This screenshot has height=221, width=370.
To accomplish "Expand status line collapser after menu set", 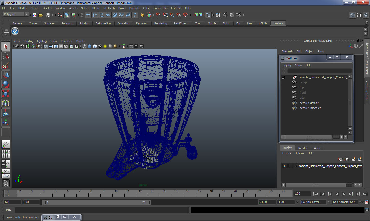I will click(x=30, y=15).
